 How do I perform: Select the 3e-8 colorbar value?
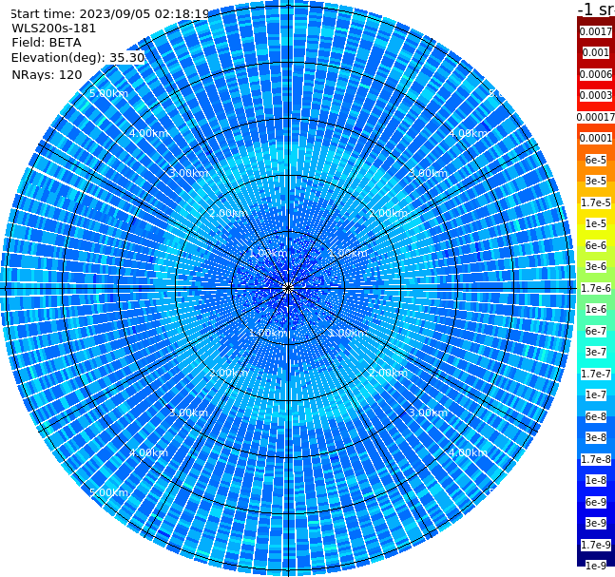pyautogui.click(x=596, y=437)
